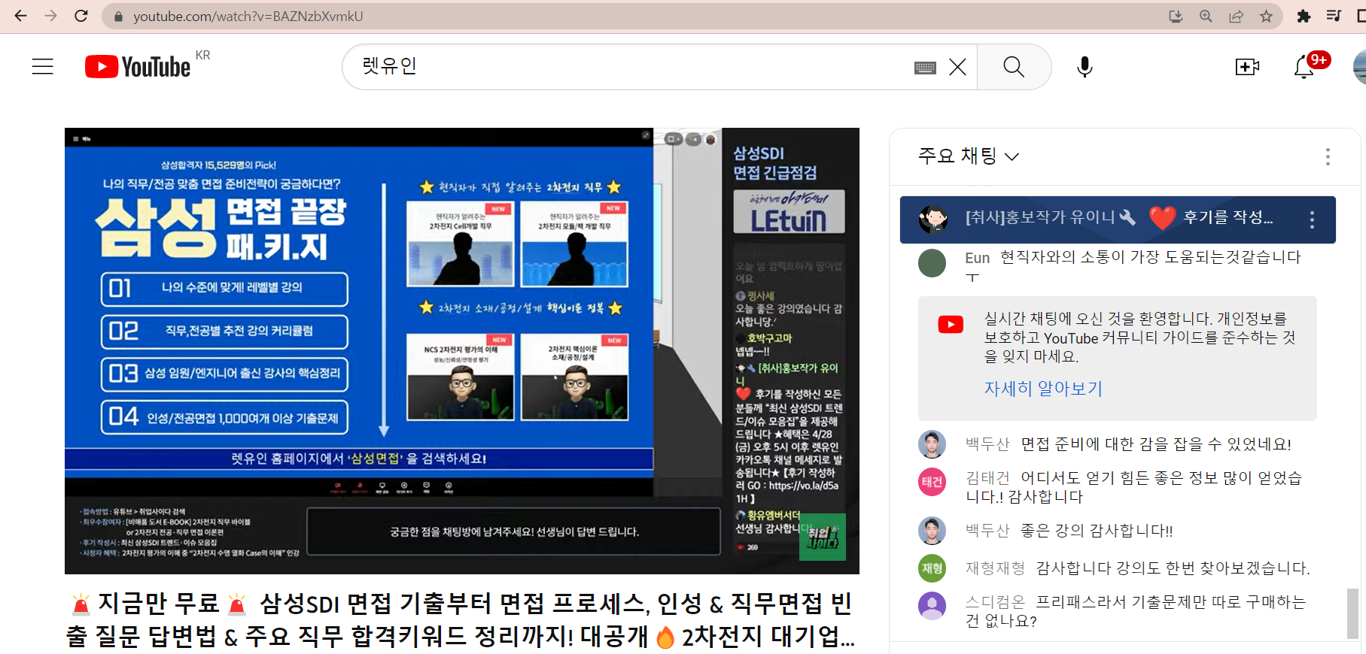Screen dimensions: 1366x654
Task: Reload the page in the browser
Action: 81,16
